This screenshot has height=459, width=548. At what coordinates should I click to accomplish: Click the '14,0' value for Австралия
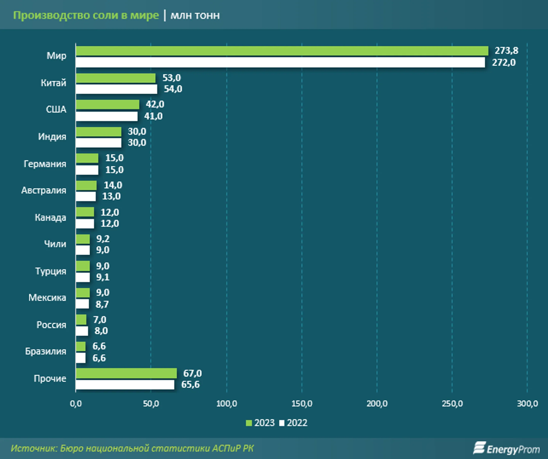113,185
